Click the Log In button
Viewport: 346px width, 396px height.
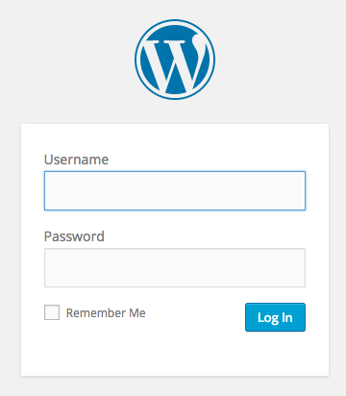(x=275, y=317)
